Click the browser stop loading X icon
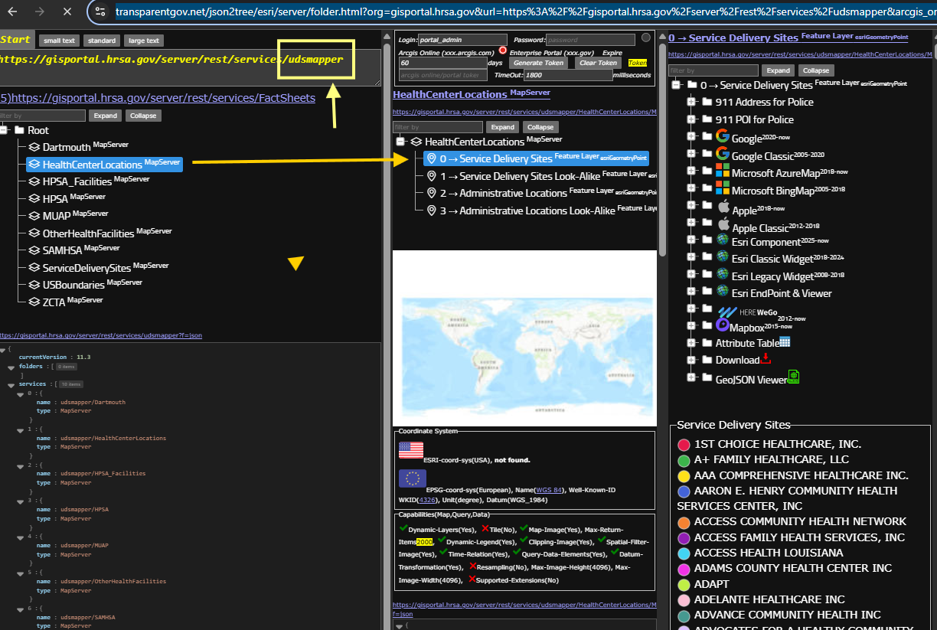 [67, 12]
